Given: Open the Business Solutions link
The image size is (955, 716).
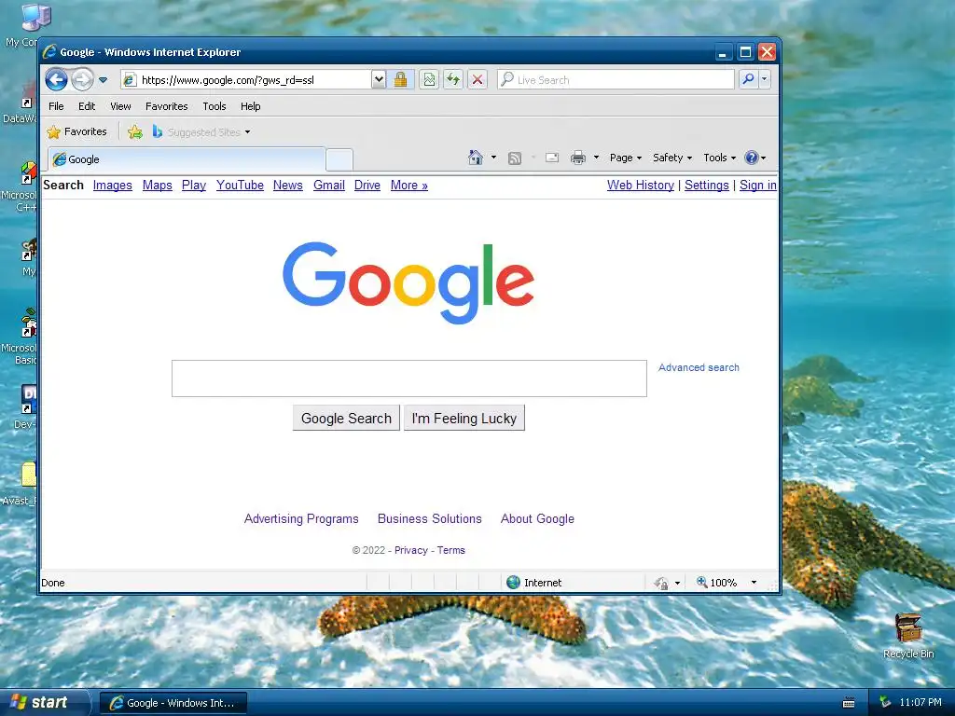Looking at the screenshot, I should coord(429,518).
